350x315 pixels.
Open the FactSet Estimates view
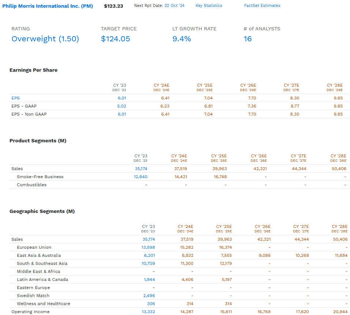tap(262, 5)
